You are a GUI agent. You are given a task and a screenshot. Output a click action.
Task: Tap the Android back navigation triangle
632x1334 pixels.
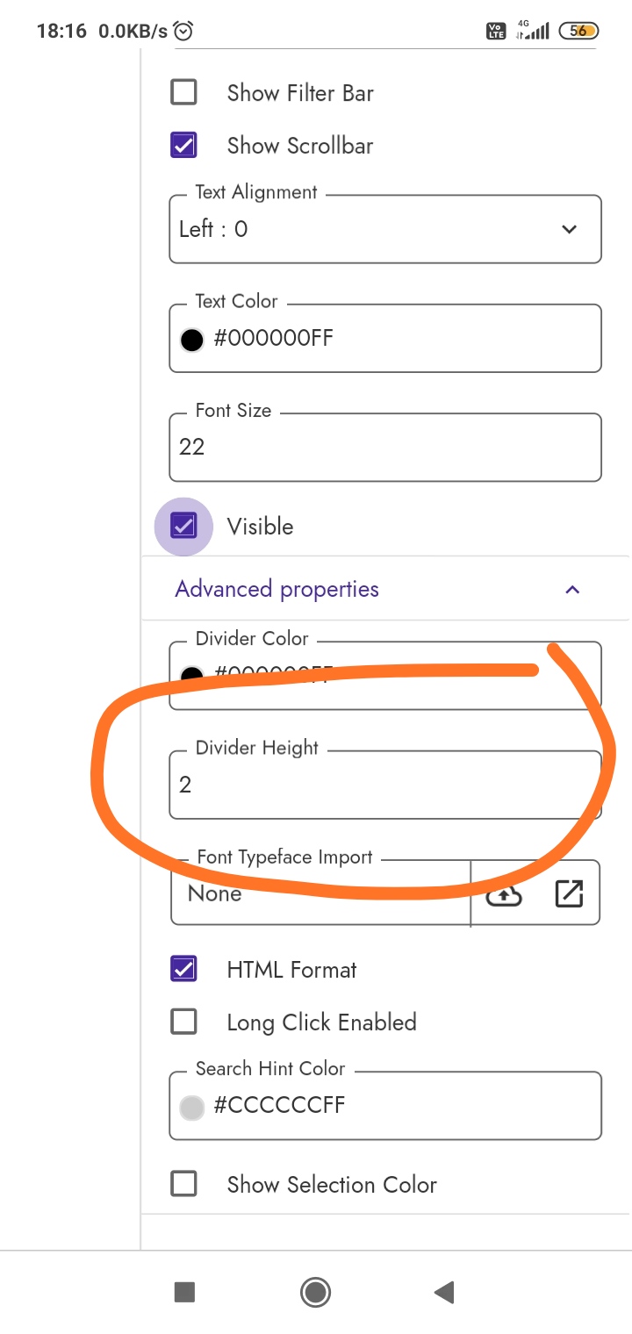click(x=444, y=1292)
